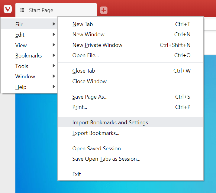
Task: Click the Ctrl+Shift+N shortcut label
Action: tap(175, 45)
